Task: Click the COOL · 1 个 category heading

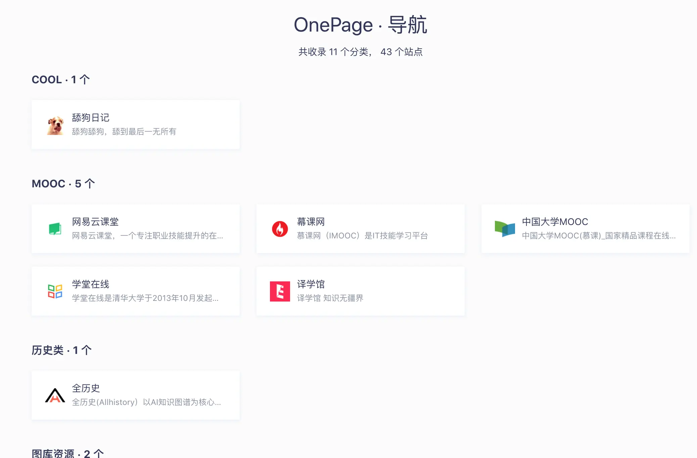Action: coord(61,80)
